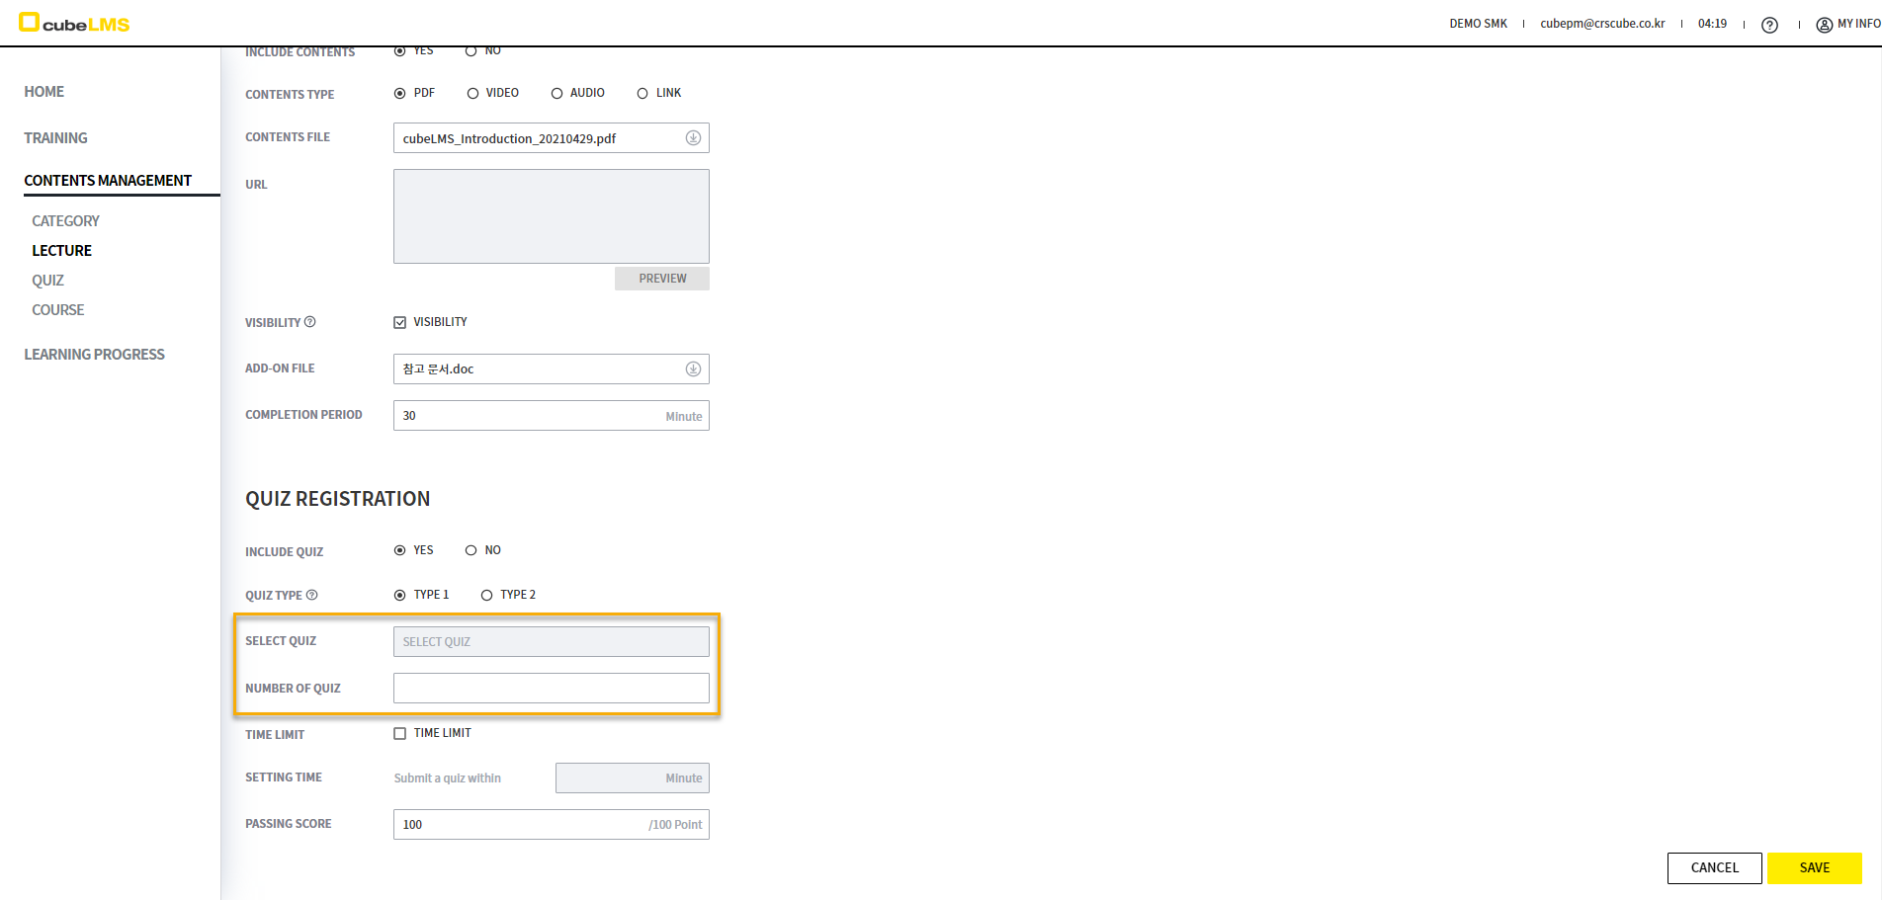The image size is (1882, 900).
Task: Click the CANCEL button
Action: coord(1714,868)
